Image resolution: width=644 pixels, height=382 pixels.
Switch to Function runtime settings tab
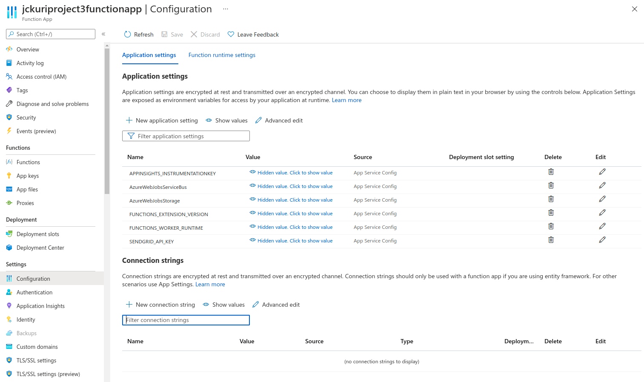pos(222,55)
